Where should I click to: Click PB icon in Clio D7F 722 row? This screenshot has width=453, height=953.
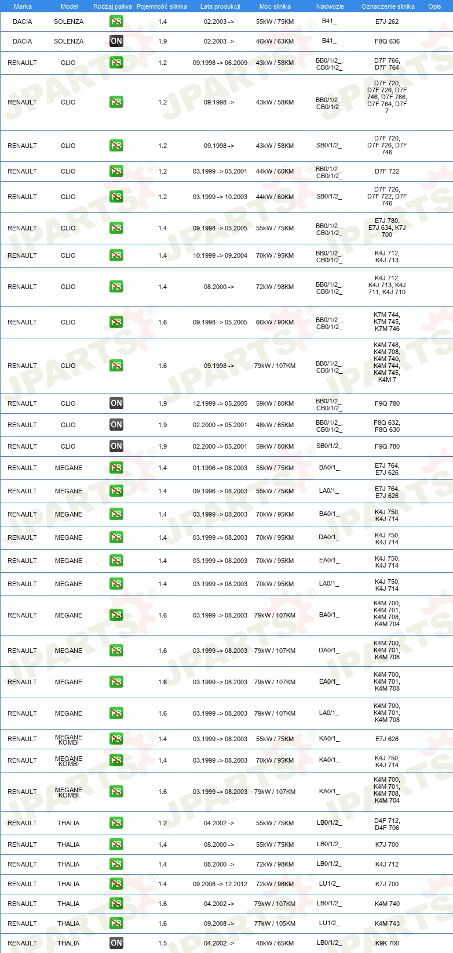click(x=116, y=171)
